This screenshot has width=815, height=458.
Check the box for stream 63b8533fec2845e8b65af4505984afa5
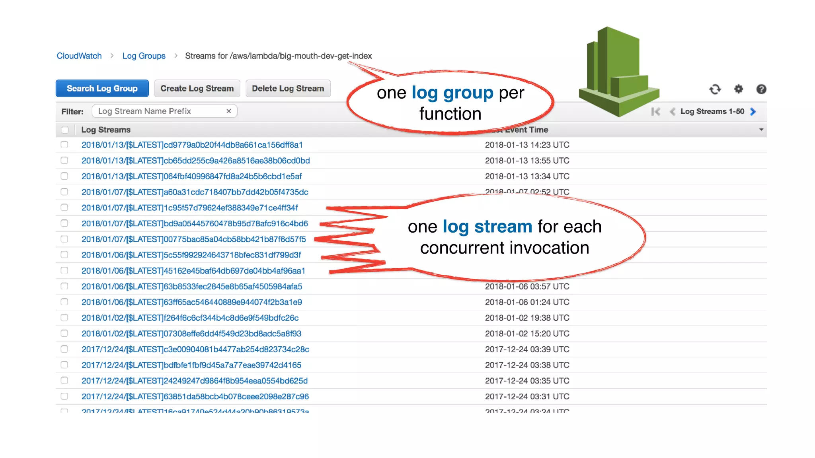pyautogui.click(x=64, y=286)
